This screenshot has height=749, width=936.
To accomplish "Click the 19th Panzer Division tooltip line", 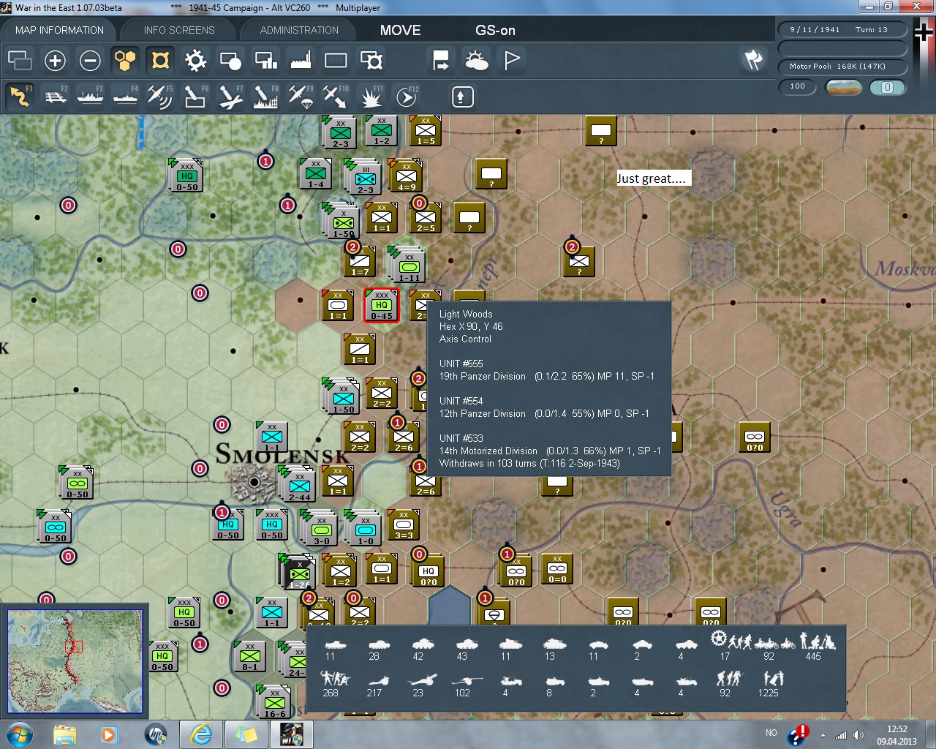I will (547, 376).
